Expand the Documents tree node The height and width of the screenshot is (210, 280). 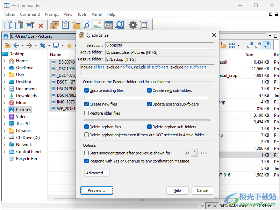5,89
